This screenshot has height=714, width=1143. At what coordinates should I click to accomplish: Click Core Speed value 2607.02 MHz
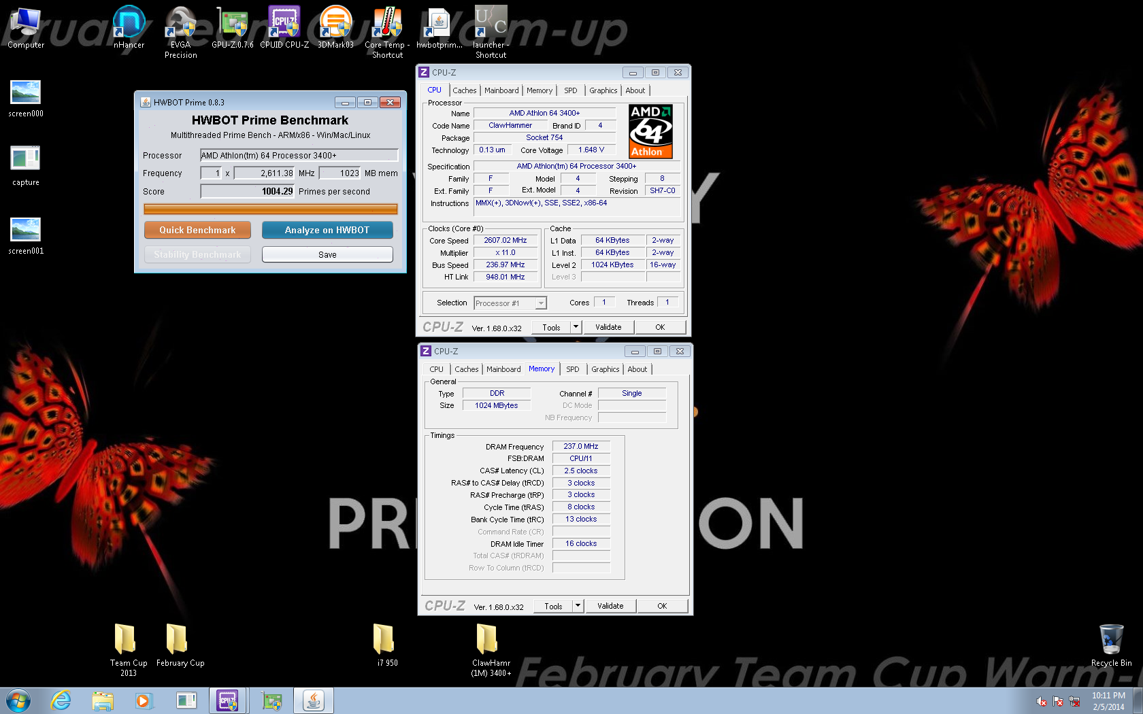click(506, 240)
